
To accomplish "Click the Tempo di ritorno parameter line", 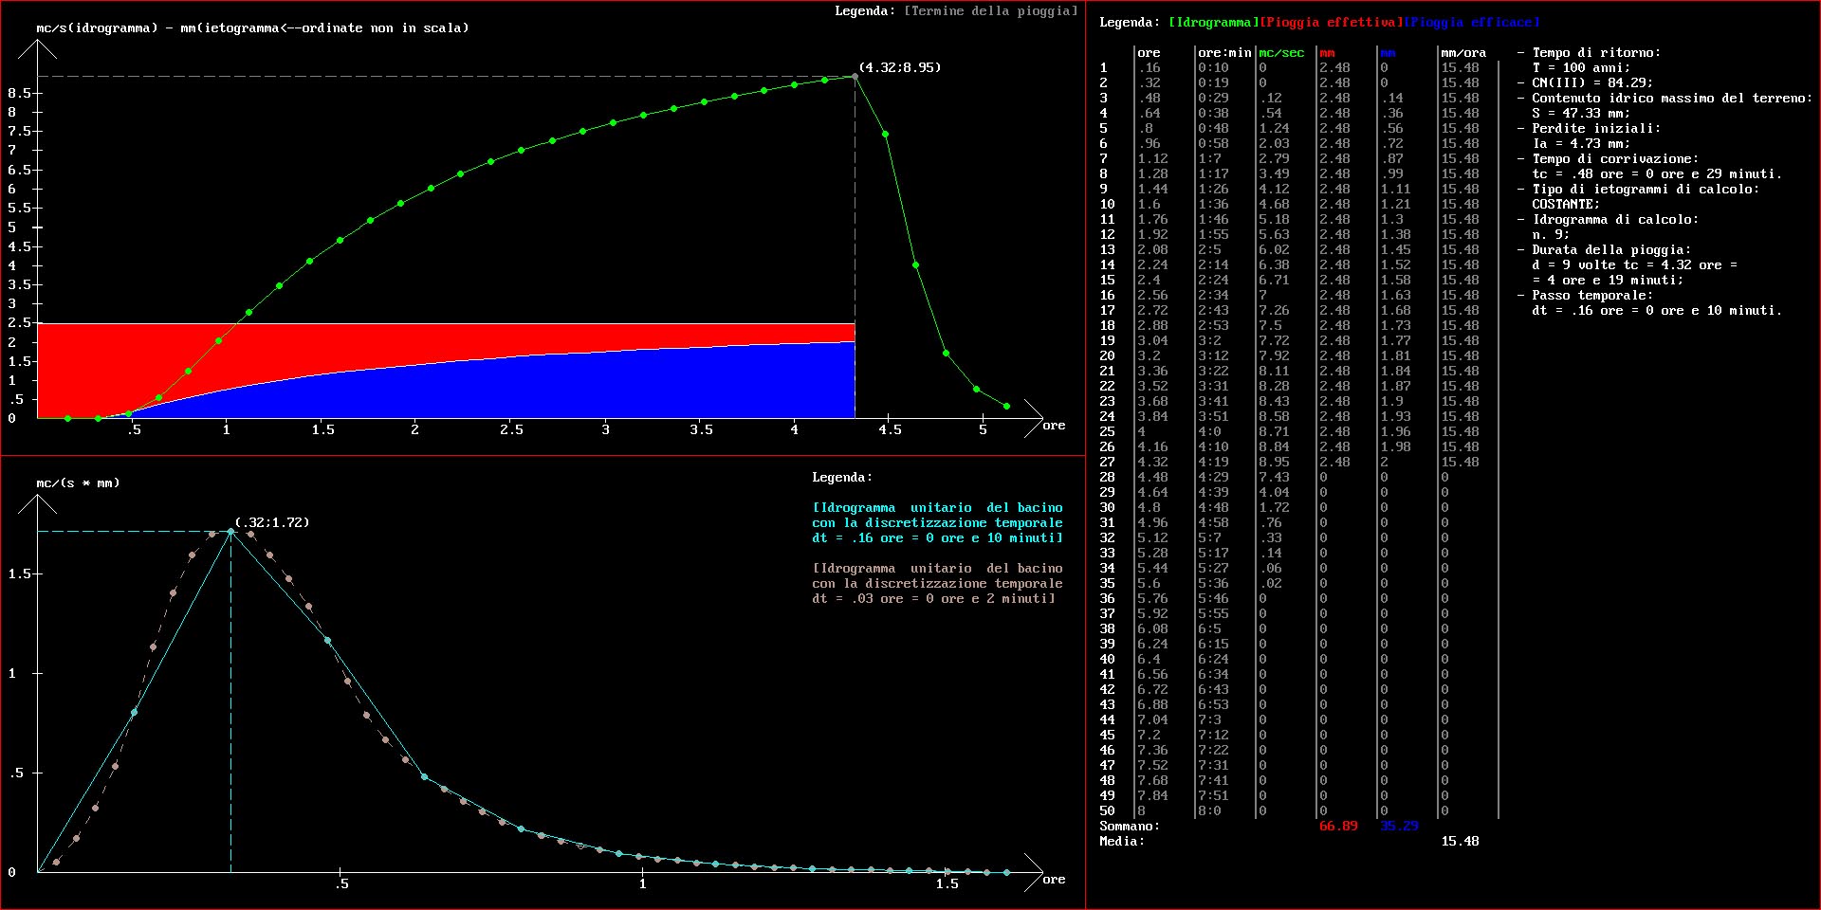I will click(x=1595, y=53).
